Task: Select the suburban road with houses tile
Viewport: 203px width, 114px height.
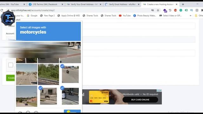Action: point(27,96)
